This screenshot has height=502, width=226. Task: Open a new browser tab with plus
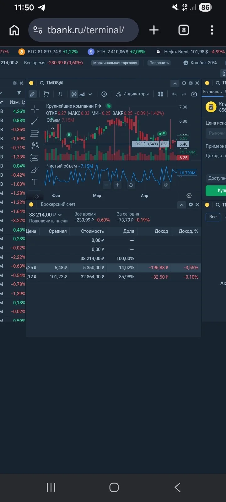tap(154, 30)
